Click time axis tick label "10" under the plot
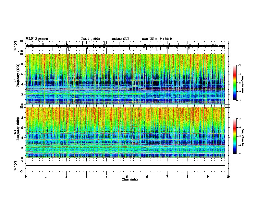The width and height of the screenshot is (257, 198). tap(228, 177)
